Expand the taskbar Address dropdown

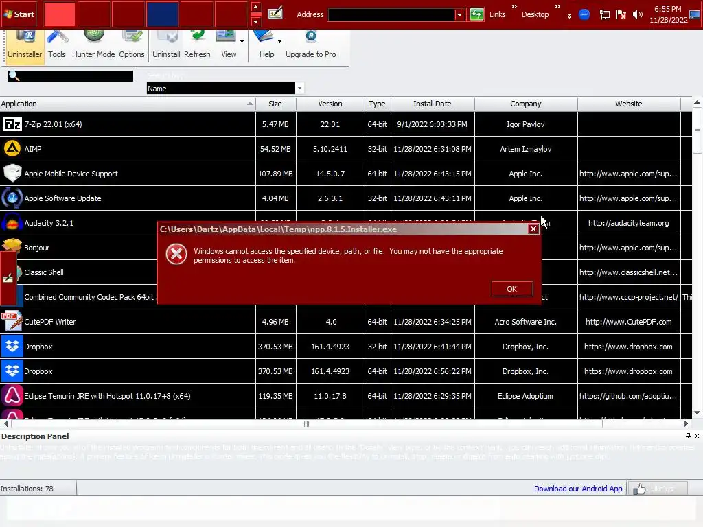[x=459, y=15]
